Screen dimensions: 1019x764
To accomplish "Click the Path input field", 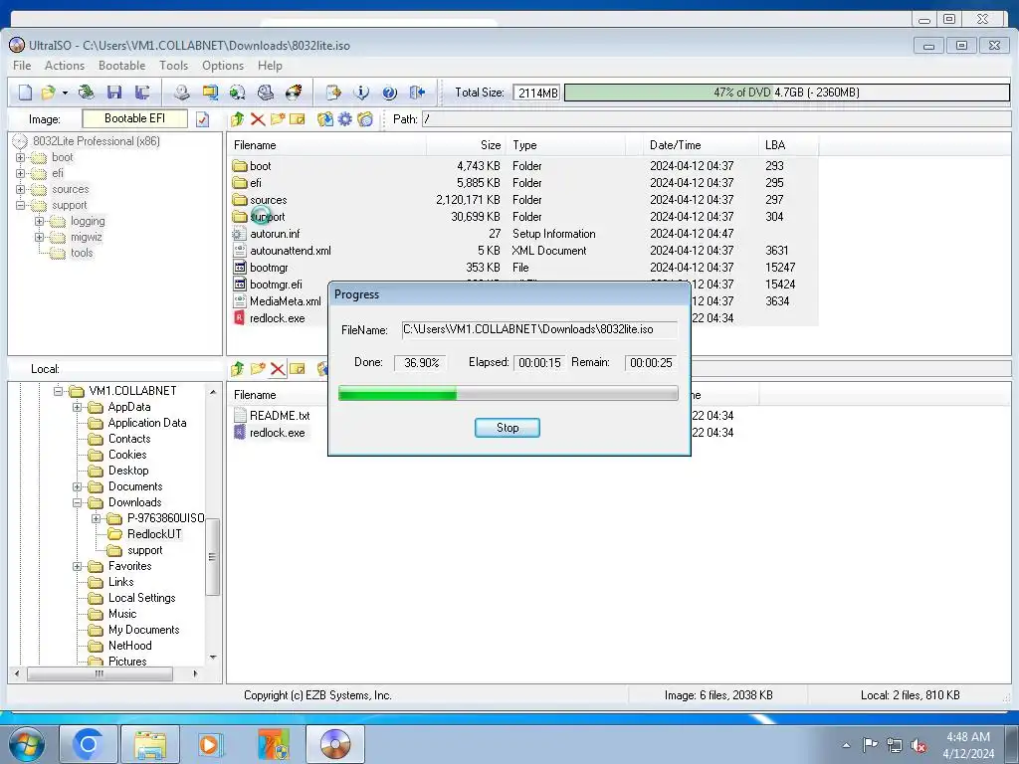I will [x=716, y=119].
